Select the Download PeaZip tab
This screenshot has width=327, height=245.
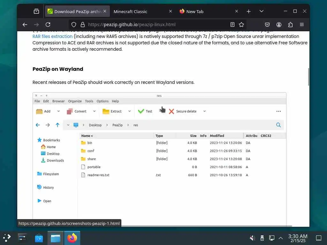pos(77,11)
